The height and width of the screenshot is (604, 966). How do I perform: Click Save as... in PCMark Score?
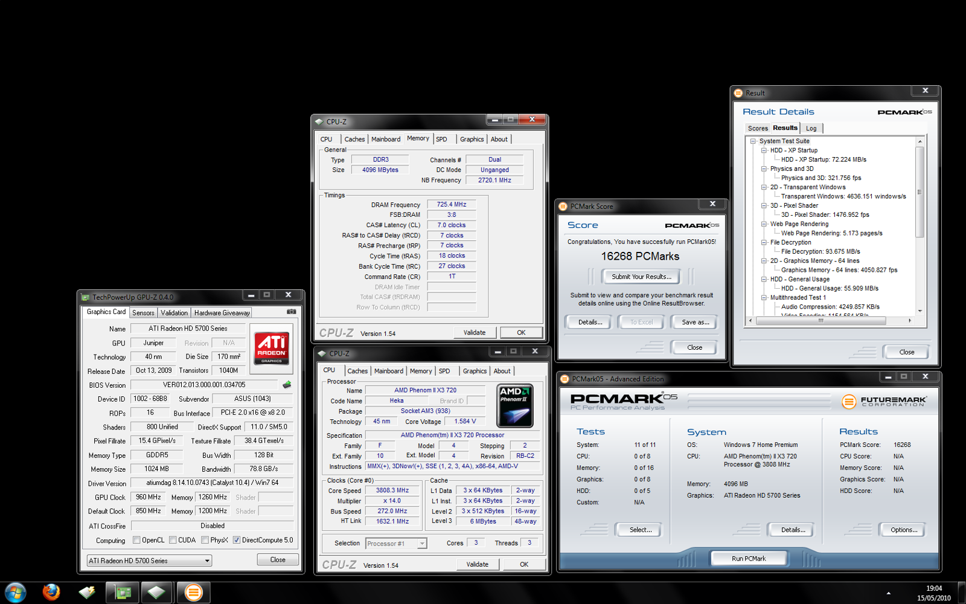696,323
